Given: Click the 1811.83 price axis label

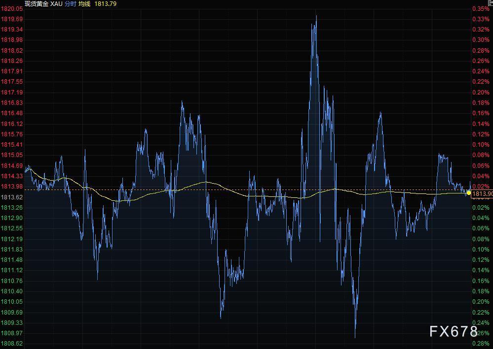Looking at the screenshot, I should pos(12,249).
